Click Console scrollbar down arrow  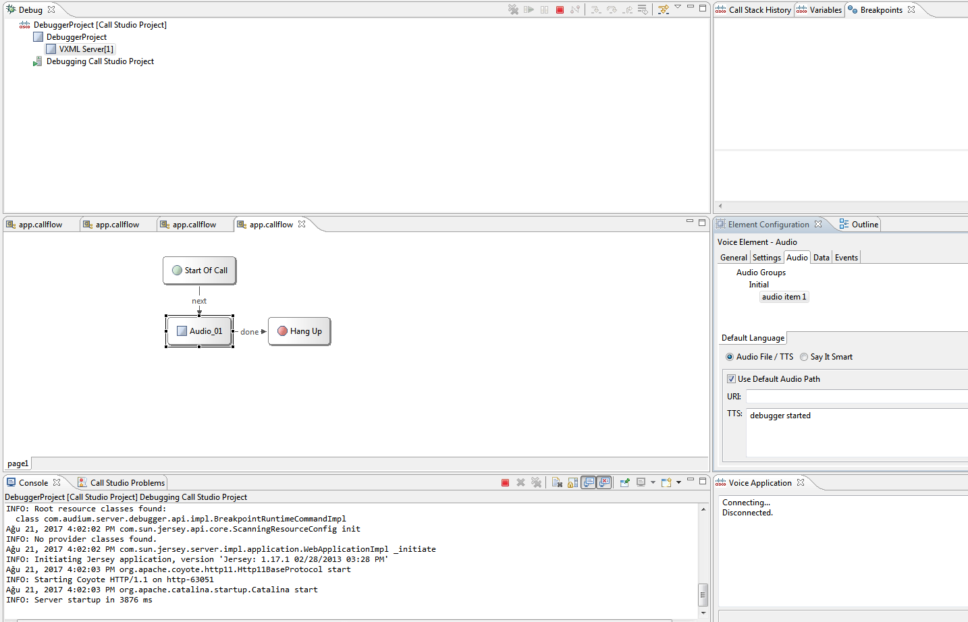click(x=703, y=613)
